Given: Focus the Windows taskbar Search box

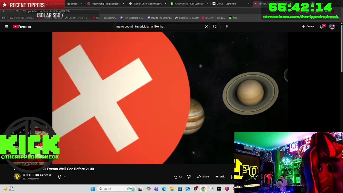Looking at the screenshot, I should click(x=117, y=189).
